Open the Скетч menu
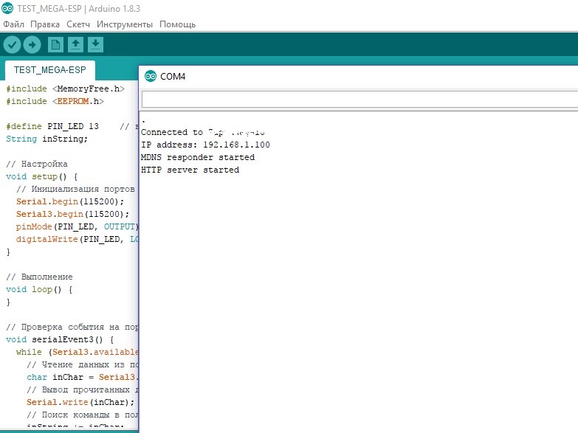The width and height of the screenshot is (578, 433). 78,24
